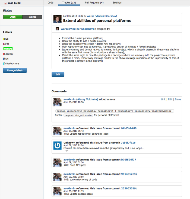Click the change assignee icon
This screenshot has width=190, height=199.
pyautogui.click(x=108, y=29)
